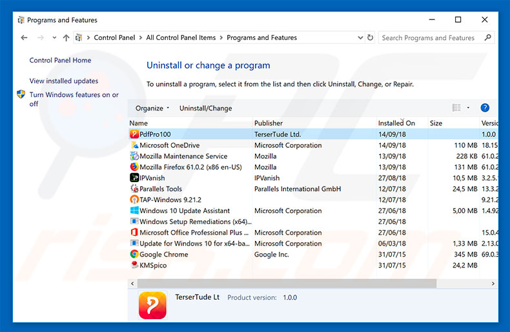Click the Search Programs and Features field
Screen dimensions: 510x332
pyautogui.click(x=433, y=38)
